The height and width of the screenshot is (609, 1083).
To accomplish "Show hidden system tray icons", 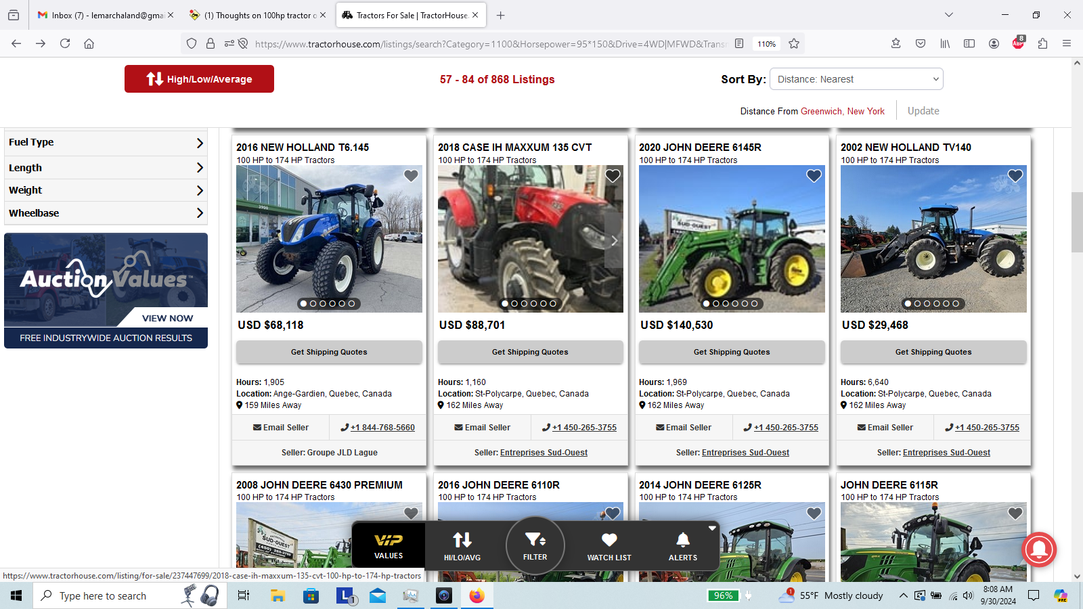I will [903, 595].
